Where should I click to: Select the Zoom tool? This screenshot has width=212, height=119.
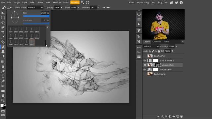(x=3, y=100)
